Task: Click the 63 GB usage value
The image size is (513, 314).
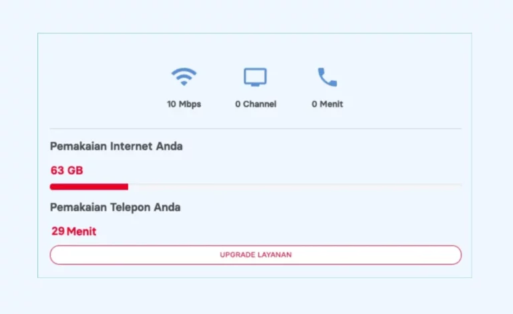Action: [x=67, y=171]
